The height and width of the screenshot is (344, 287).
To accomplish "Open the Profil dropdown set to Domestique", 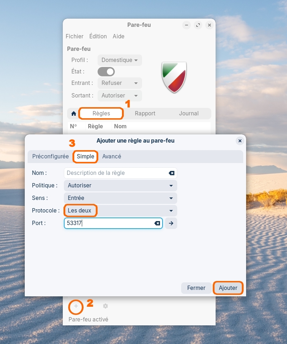I will [119, 60].
